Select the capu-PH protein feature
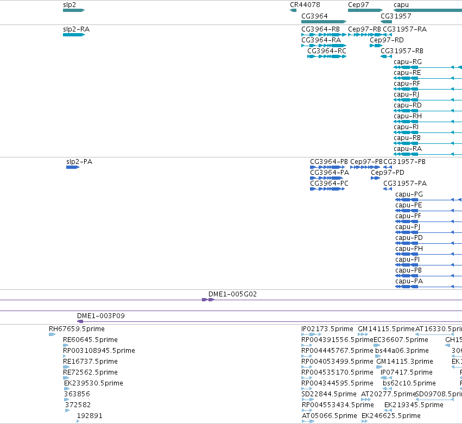Image resolution: width=462 pixels, height=424 pixels. (429, 254)
